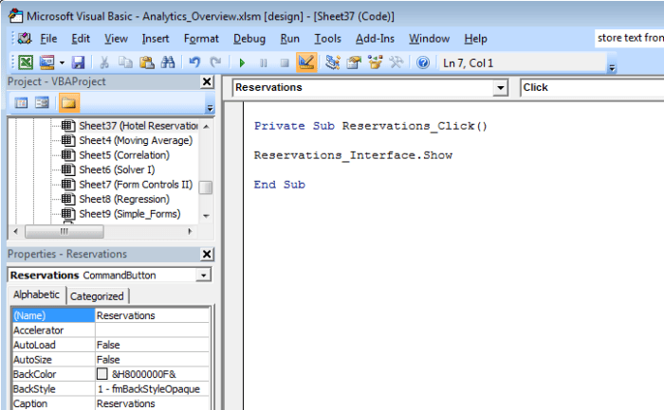The image size is (664, 410).
Task: Click the Break pause icon
Action: pyautogui.click(x=263, y=63)
